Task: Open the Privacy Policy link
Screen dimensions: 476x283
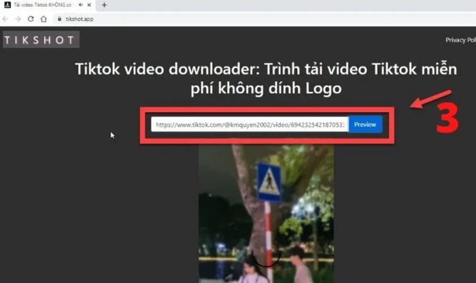Action: [x=460, y=40]
